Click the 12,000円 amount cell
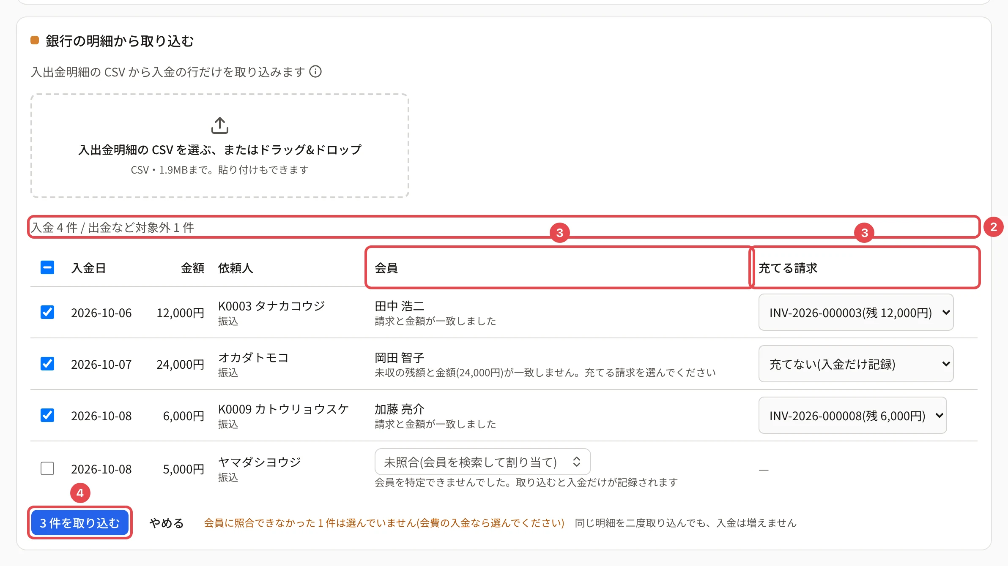This screenshot has height=566, width=1008. (180, 313)
